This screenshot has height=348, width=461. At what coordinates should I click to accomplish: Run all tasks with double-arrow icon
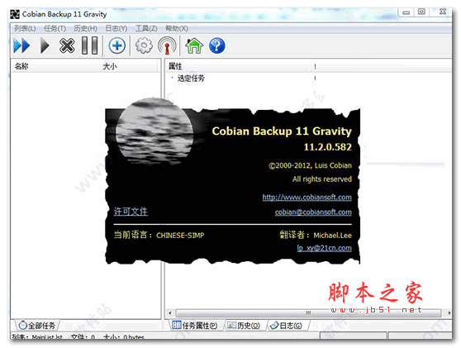point(21,46)
